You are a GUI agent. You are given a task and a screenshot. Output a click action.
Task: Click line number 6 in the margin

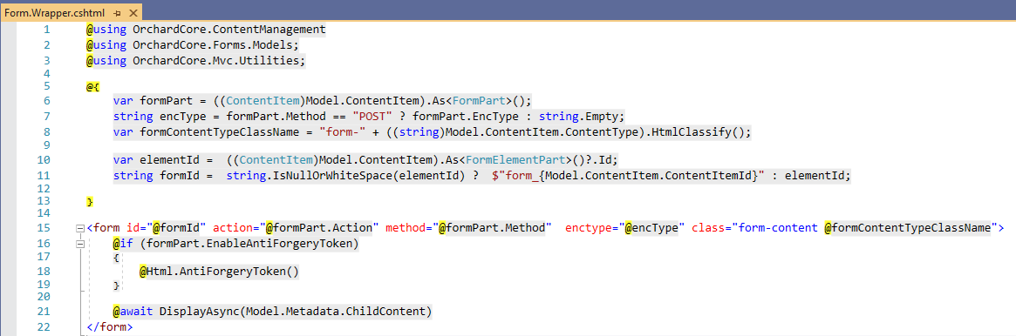pyautogui.click(x=46, y=101)
